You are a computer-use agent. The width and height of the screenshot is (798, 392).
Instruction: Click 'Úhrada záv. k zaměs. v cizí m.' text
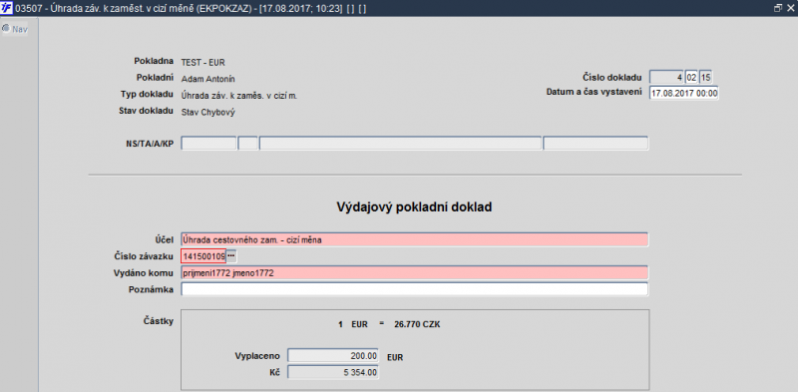tap(239, 95)
